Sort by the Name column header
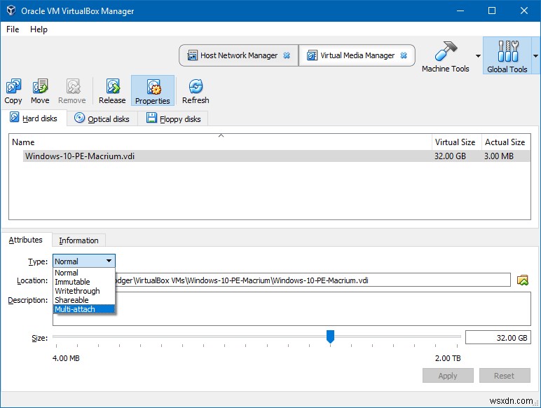541x408 pixels. click(x=220, y=142)
